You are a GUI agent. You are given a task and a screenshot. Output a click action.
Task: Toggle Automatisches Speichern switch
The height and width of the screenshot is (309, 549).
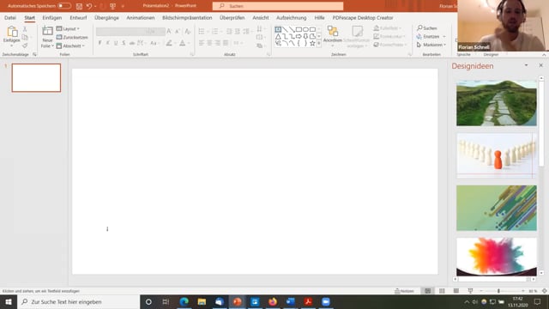(x=64, y=6)
